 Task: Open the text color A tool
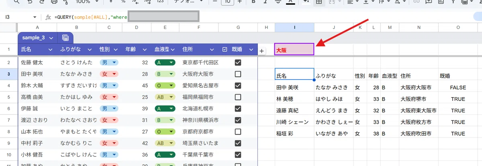click(290, 2)
